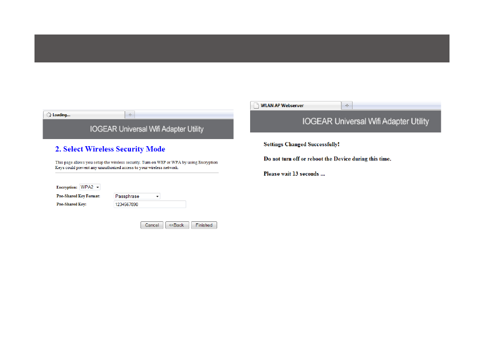Click the '2. Select Wireless Security Mode' heading

pos(110,149)
